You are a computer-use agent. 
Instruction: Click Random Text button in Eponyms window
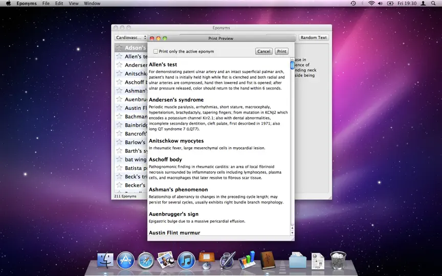pyautogui.click(x=314, y=37)
